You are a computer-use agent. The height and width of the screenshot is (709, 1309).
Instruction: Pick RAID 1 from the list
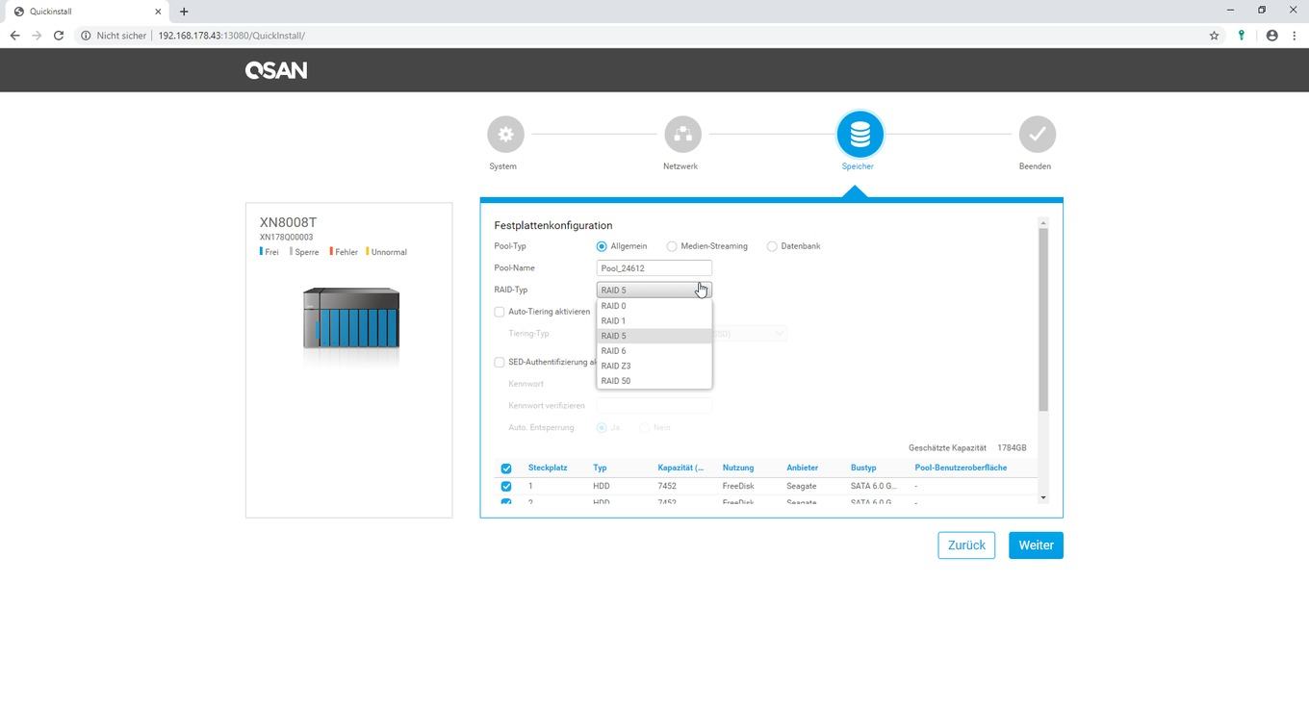[654, 321]
